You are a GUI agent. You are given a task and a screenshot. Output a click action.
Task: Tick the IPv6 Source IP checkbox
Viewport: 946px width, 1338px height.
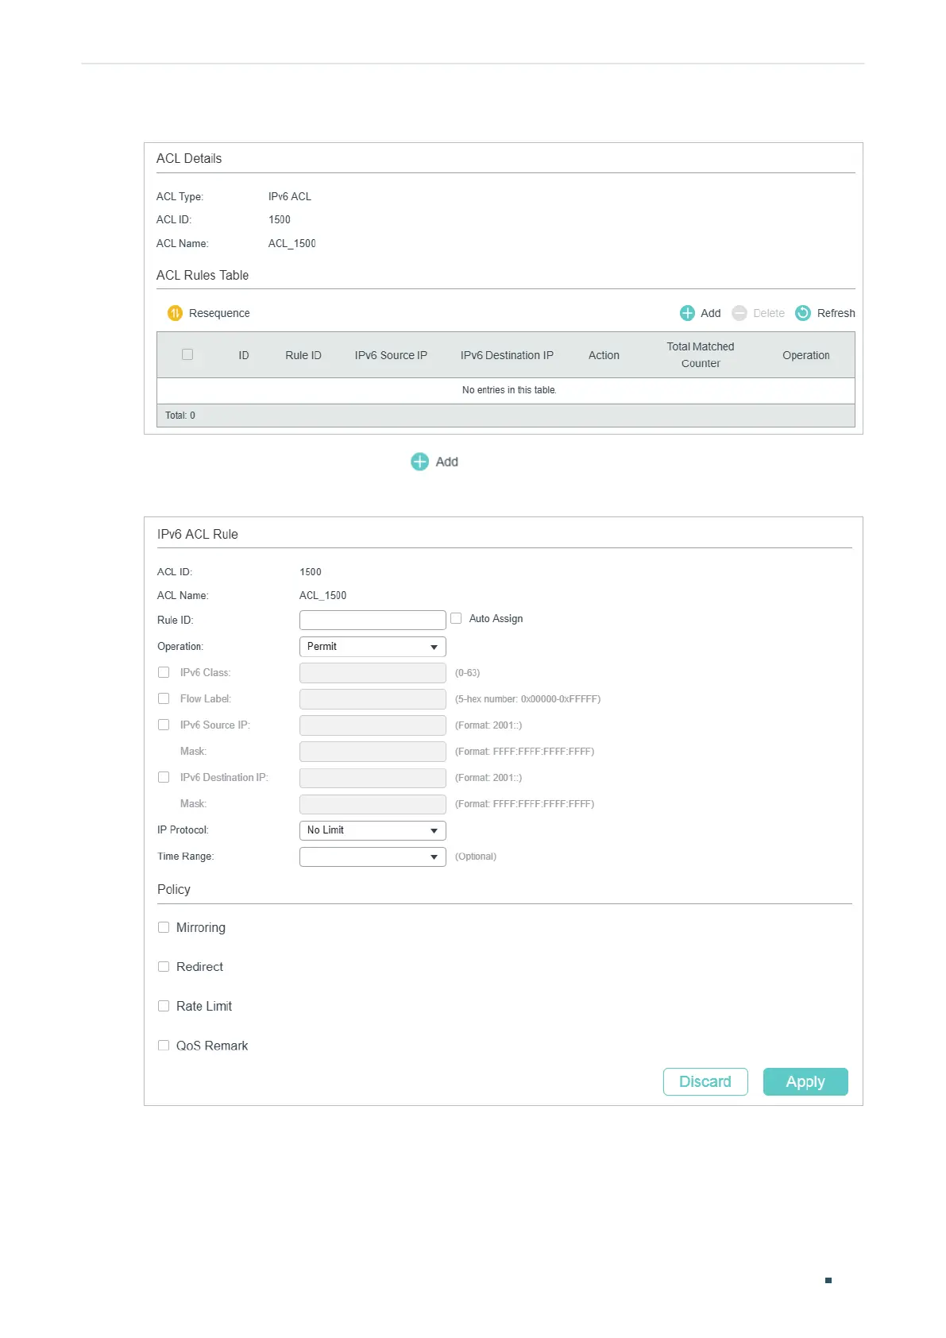click(x=164, y=725)
